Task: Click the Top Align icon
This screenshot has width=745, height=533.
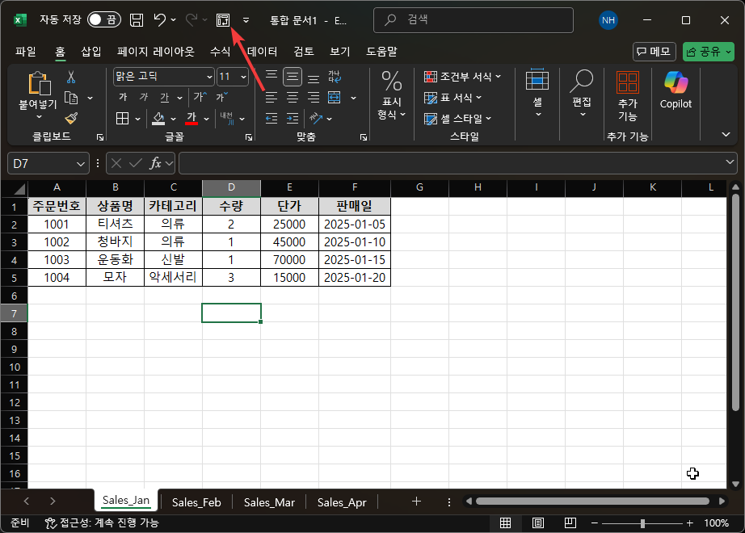Action: point(271,77)
